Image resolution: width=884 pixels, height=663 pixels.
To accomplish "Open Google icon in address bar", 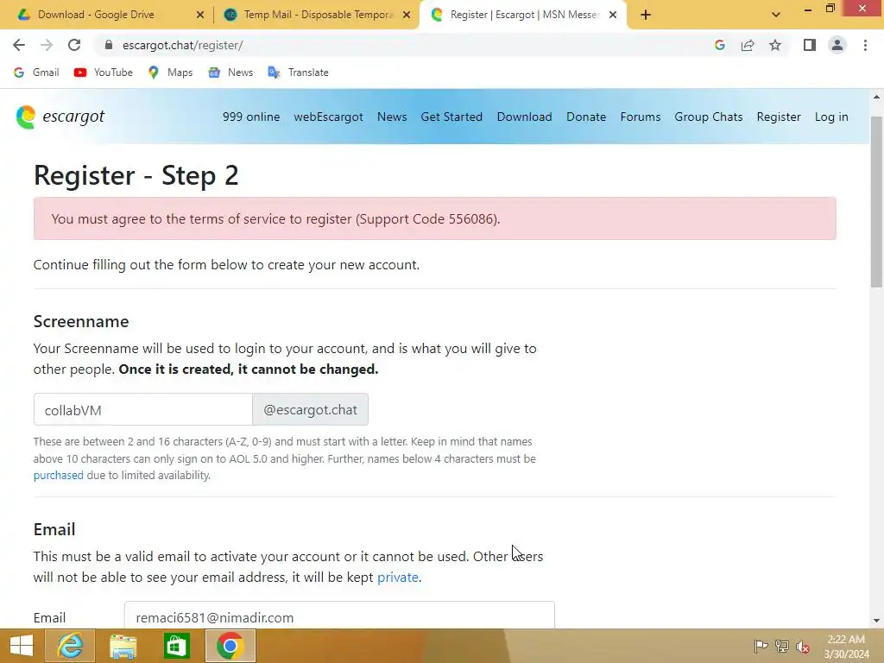I will point(719,45).
